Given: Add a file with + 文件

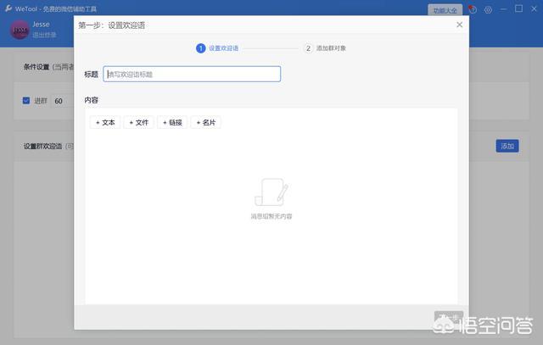Looking at the screenshot, I should point(138,122).
